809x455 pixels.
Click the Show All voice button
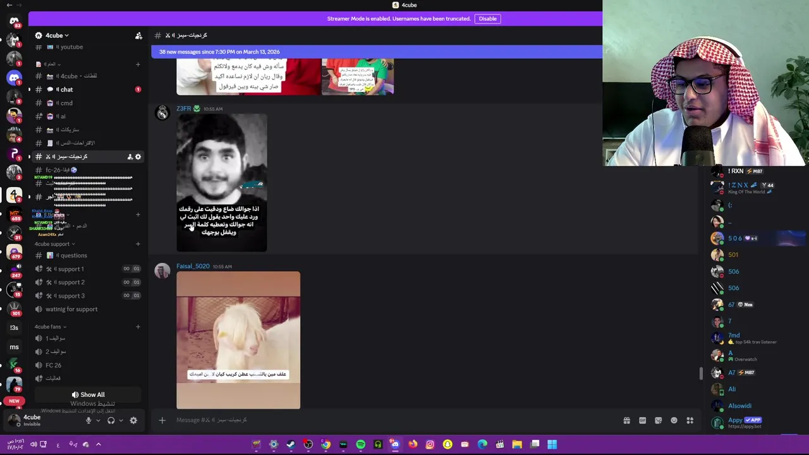88,395
